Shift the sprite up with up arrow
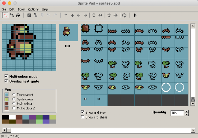Image resolution: width=198 pixels, height=138 pixels. (x=66, y=15)
